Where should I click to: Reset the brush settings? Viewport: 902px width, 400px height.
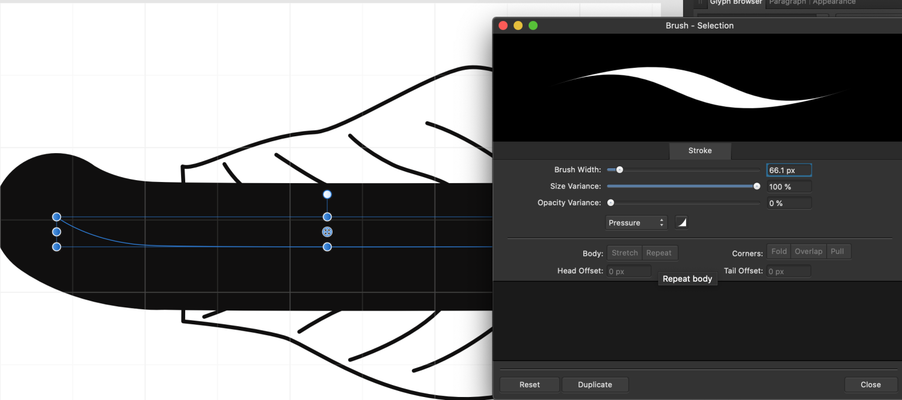[x=529, y=384]
